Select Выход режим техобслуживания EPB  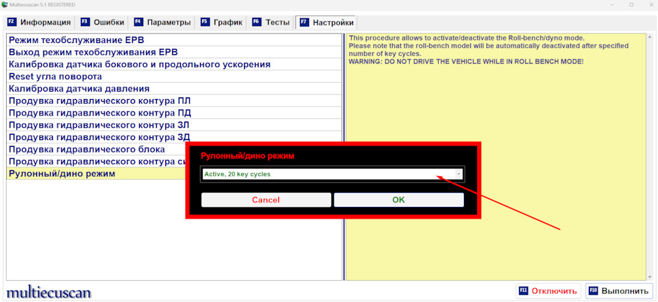point(174,53)
